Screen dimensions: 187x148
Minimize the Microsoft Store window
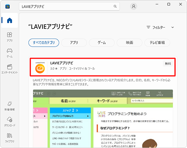[x=157, y=4]
